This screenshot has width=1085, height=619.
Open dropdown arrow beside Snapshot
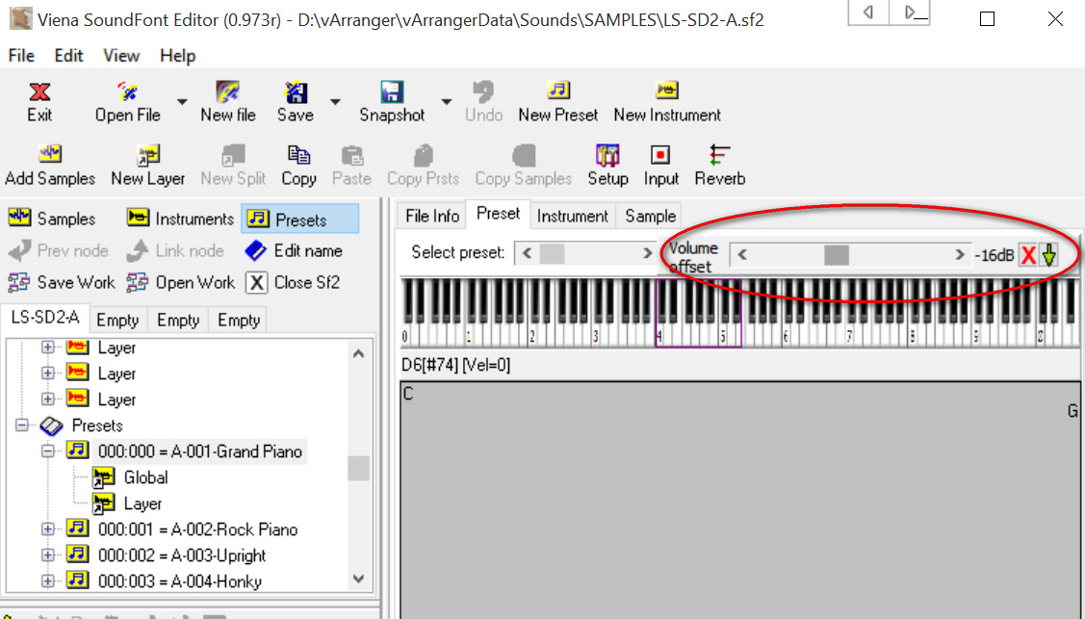coord(447,102)
